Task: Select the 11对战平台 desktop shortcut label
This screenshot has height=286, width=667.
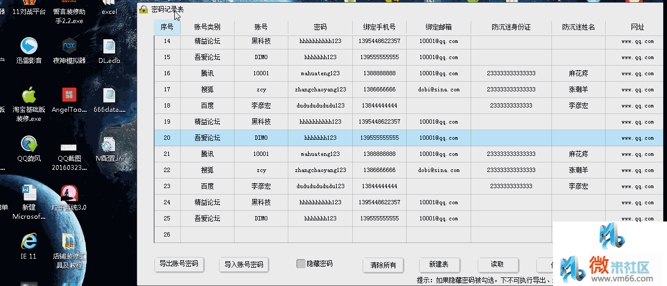Action: 29,12
